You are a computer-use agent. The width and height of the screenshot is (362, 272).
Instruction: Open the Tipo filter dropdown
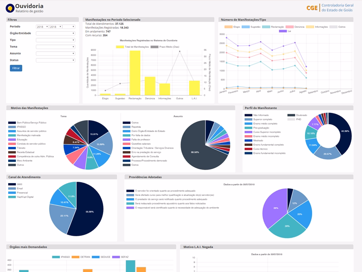[55, 40]
